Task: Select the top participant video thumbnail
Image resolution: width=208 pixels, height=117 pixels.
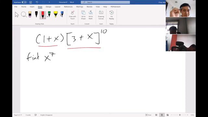Action: click(x=181, y=8)
